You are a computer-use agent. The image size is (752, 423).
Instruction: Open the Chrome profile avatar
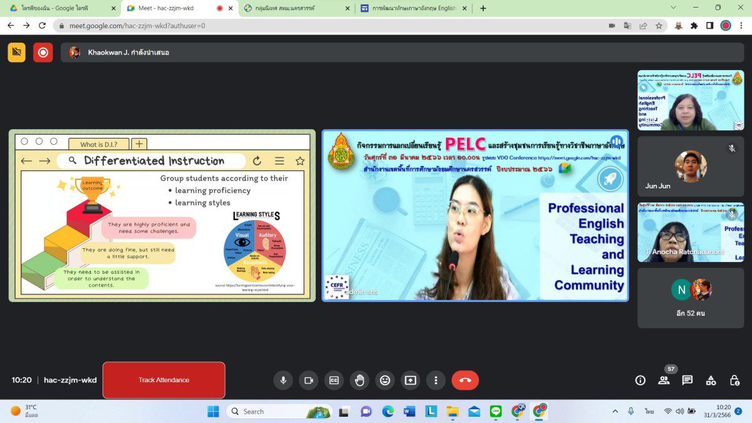pyautogui.click(x=726, y=26)
